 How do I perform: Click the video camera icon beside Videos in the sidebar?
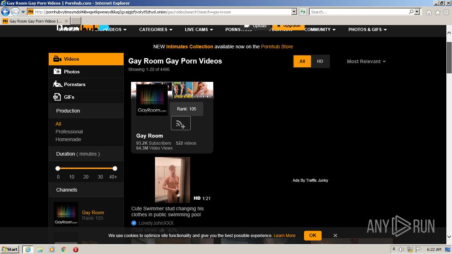pos(57,59)
